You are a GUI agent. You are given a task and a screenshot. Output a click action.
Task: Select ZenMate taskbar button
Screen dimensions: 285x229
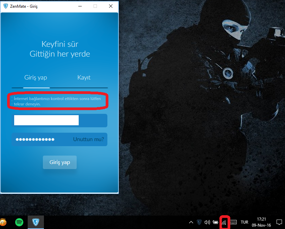36,222
